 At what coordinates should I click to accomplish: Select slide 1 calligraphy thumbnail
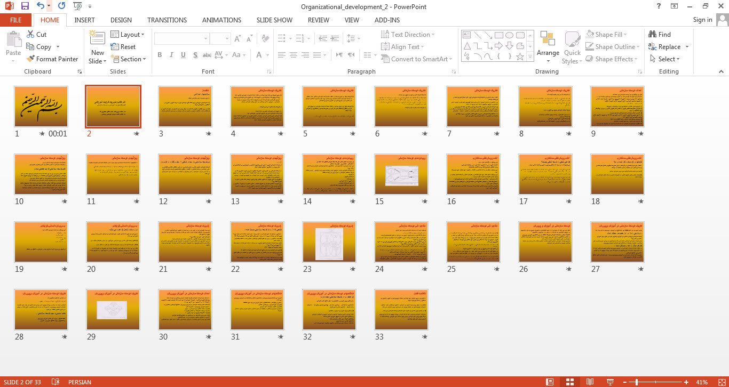point(41,106)
